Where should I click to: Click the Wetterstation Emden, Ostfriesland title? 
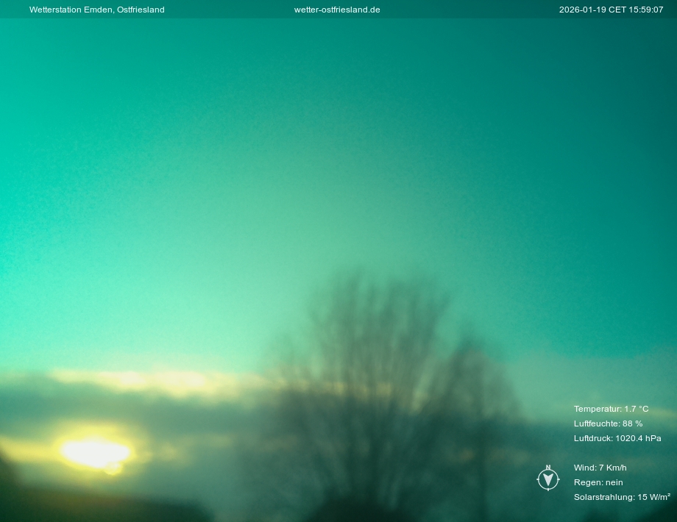[x=97, y=10]
